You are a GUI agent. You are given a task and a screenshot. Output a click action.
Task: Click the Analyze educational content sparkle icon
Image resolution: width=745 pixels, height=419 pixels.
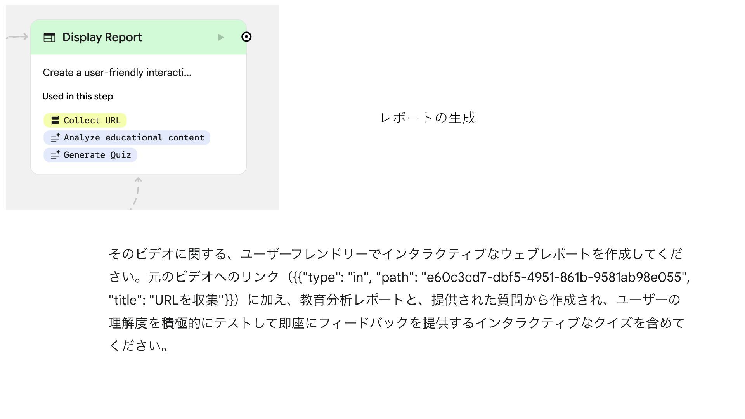(55, 138)
